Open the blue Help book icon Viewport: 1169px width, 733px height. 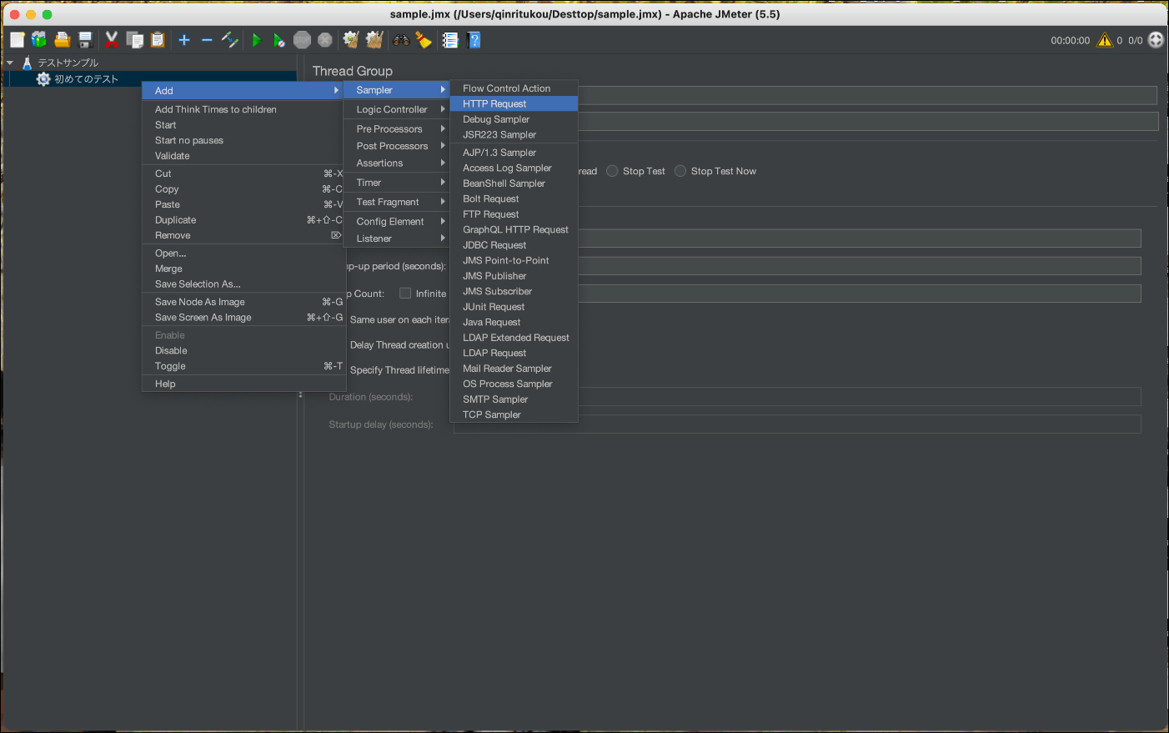pos(474,40)
